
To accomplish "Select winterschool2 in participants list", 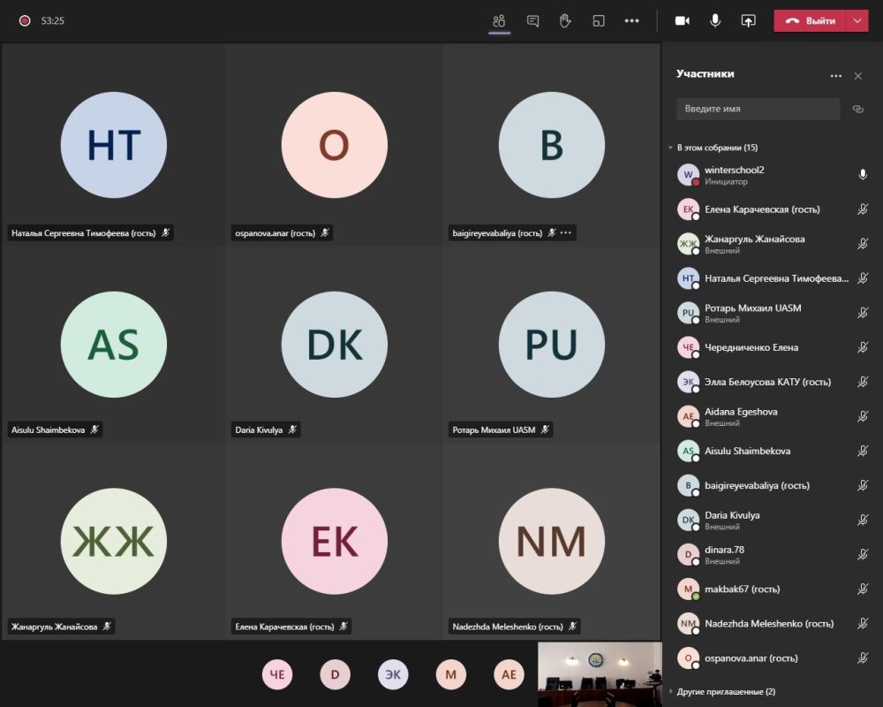I will pyautogui.click(x=772, y=175).
